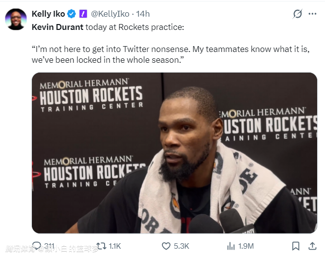Like the tweet with heart icon

click(166, 246)
